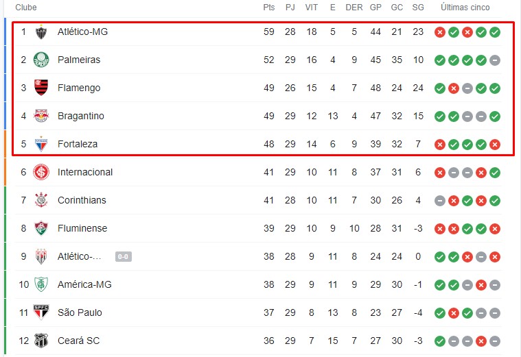Click the Fluminense club crest
Screen dimensions: 521x357
41,229
